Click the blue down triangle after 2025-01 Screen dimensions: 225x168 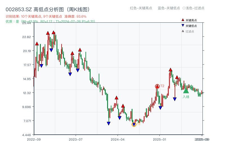175,99
